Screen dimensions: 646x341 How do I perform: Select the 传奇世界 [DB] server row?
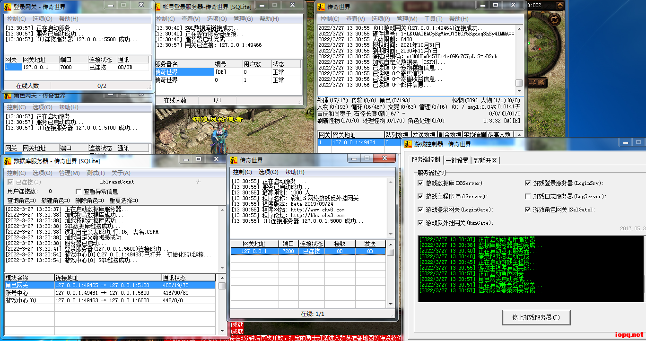point(227,72)
